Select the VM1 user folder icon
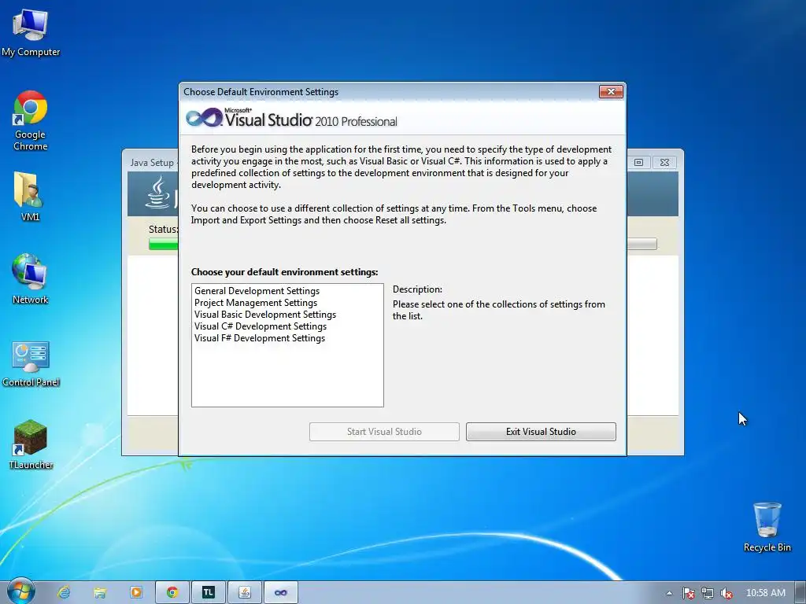This screenshot has height=604, width=806. click(x=30, y=197)
